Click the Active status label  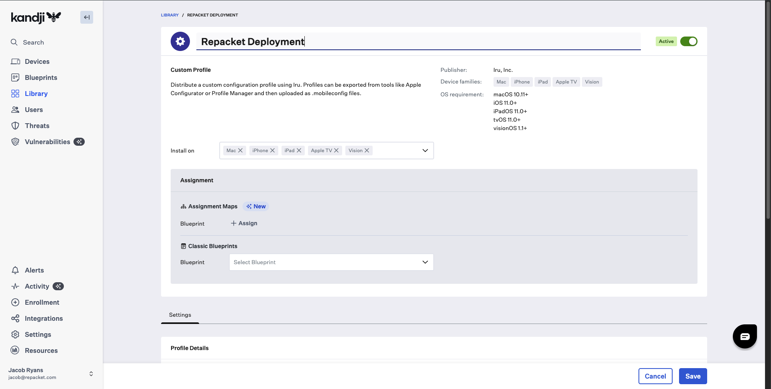click(666, 41)
